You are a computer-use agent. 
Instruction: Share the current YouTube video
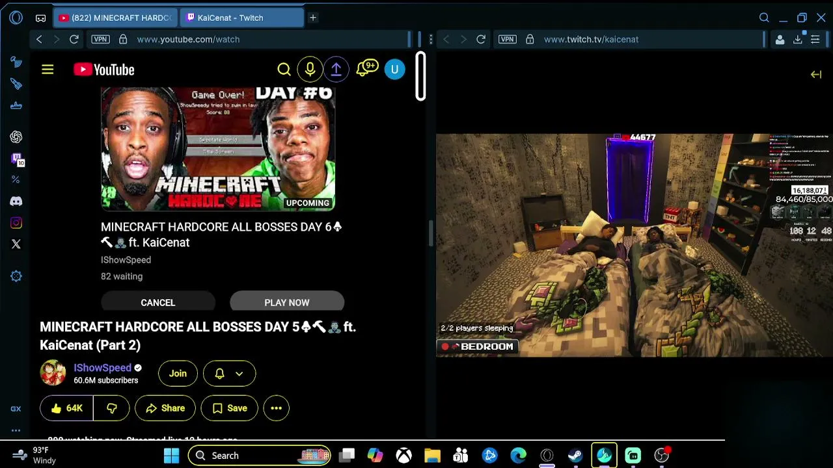(165, 408)
